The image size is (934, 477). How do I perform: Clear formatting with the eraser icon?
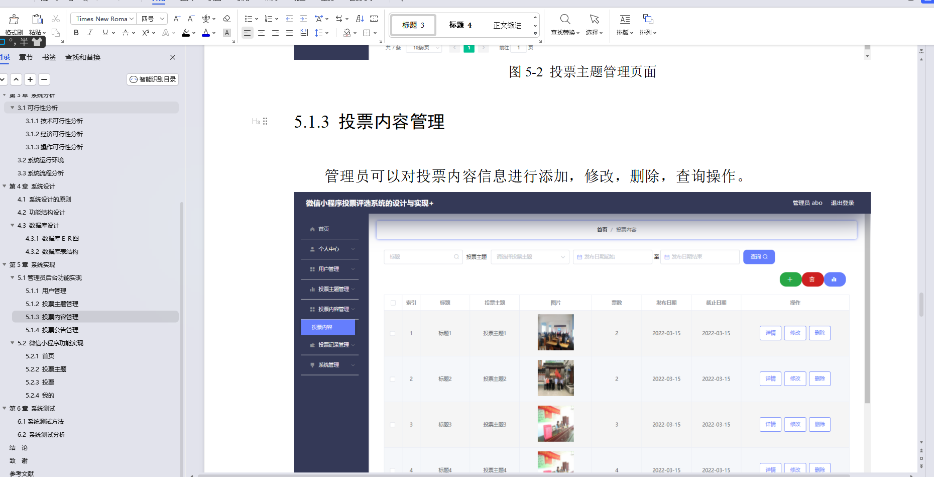[x=226, y=18]
